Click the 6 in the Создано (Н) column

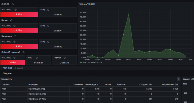point(140,94)
